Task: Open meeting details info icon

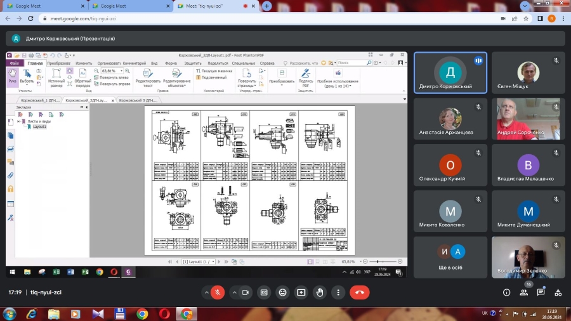Action: (506, 292)
